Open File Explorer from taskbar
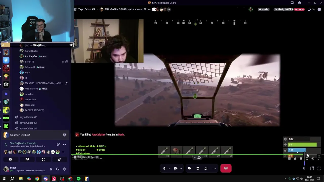 click(x=21, y=179)
